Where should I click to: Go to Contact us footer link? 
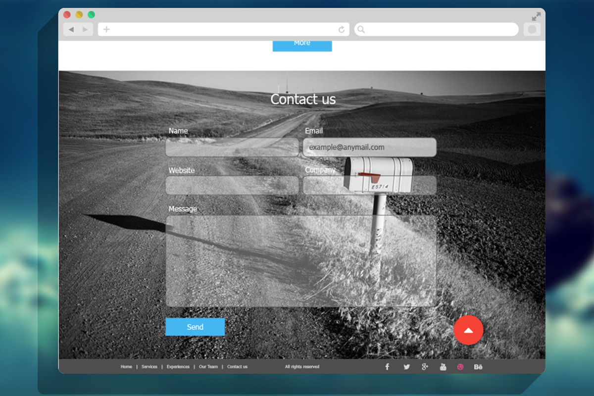pos(237,367)
